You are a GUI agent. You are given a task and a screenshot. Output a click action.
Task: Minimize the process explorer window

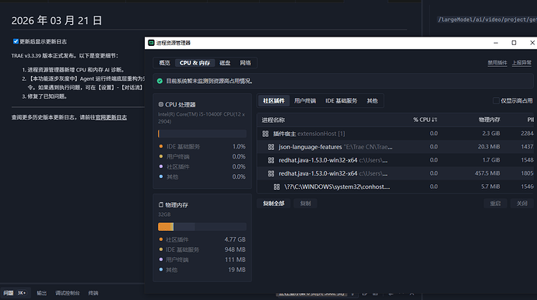pos(496,43)
